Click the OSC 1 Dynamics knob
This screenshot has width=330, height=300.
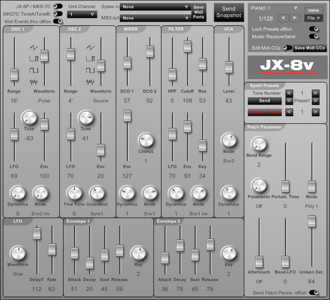click(18, 193)
